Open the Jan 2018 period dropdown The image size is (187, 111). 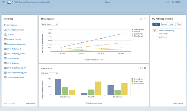click(x=49, y=74)
